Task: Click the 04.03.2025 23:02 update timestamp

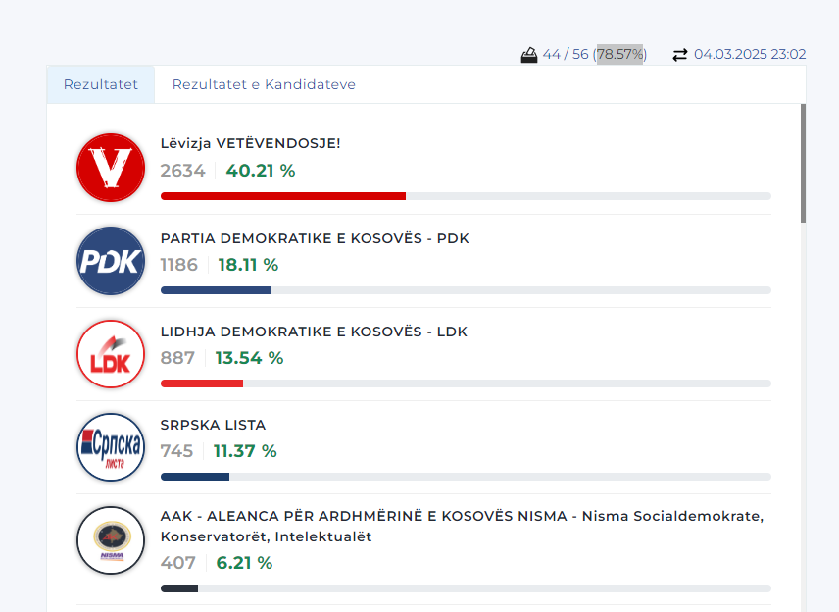Action: coord(750,55)
